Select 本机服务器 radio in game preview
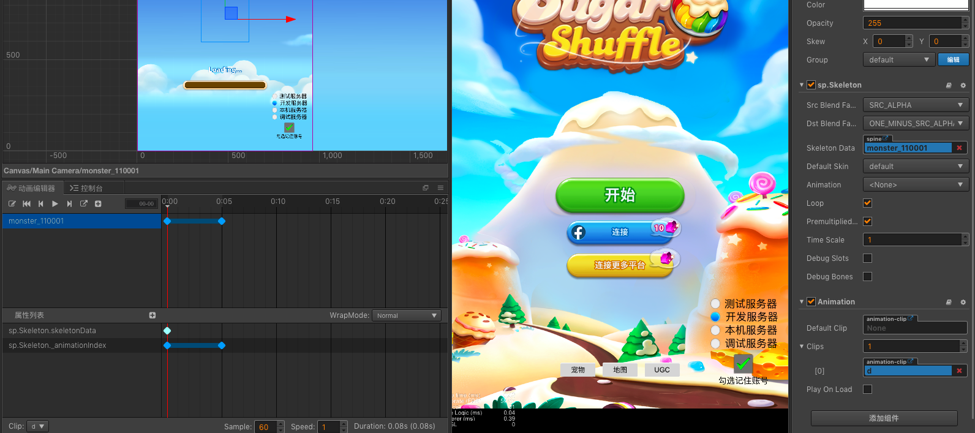Viewport: 975px width, 433px height. click(715, 330)
